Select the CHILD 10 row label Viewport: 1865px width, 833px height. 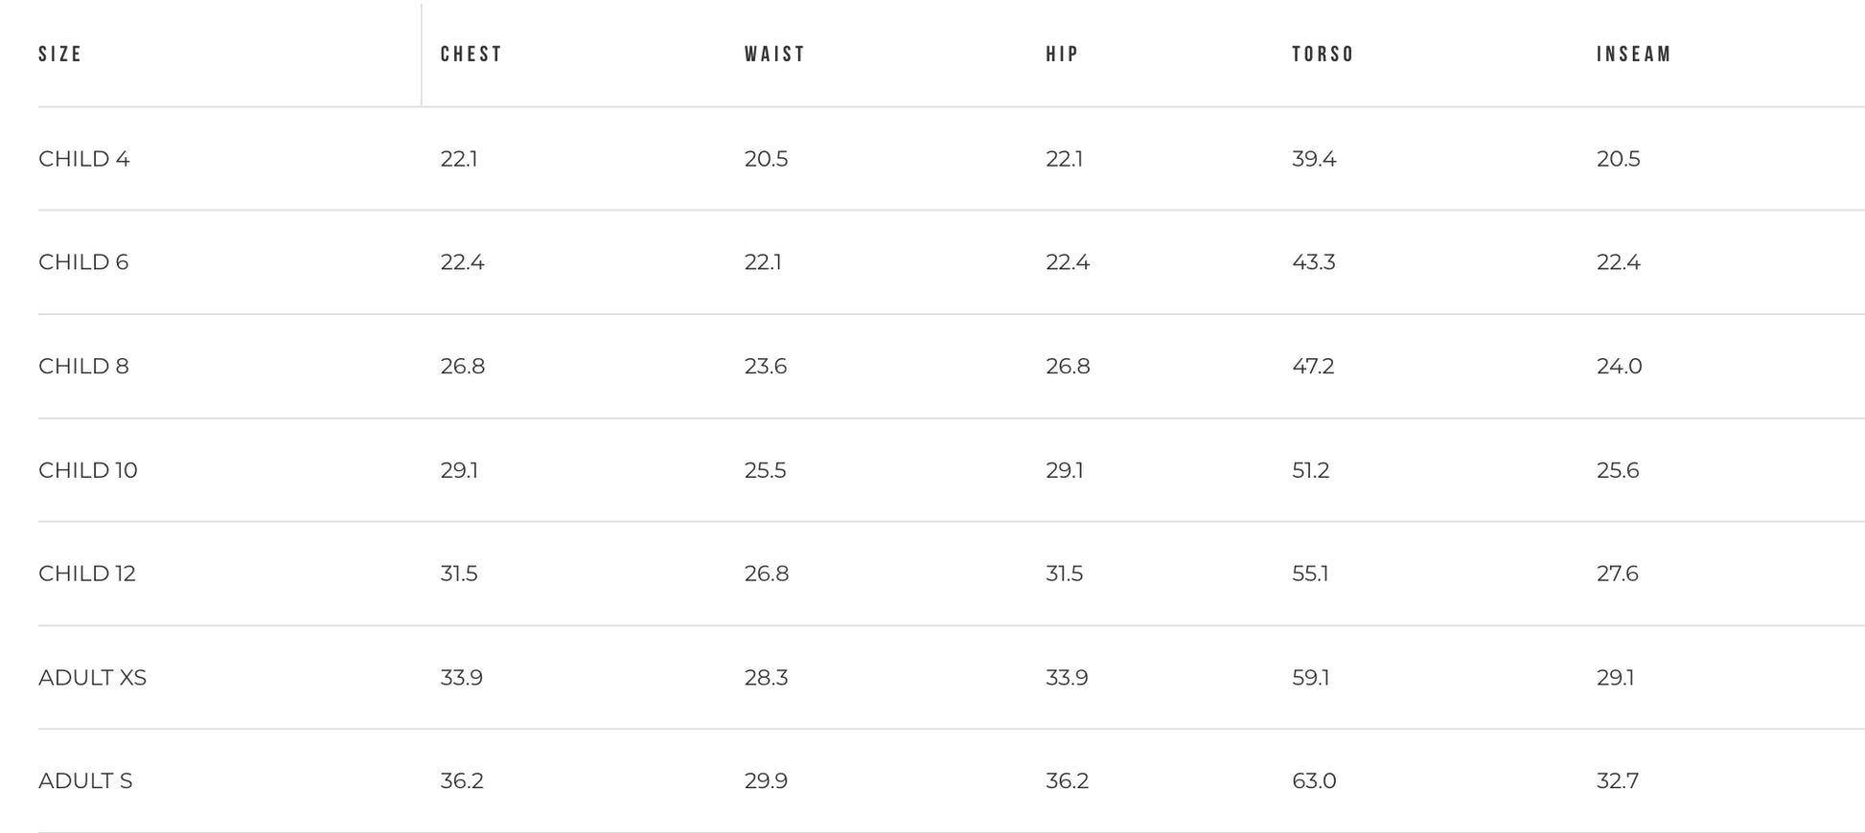[88, 470]
